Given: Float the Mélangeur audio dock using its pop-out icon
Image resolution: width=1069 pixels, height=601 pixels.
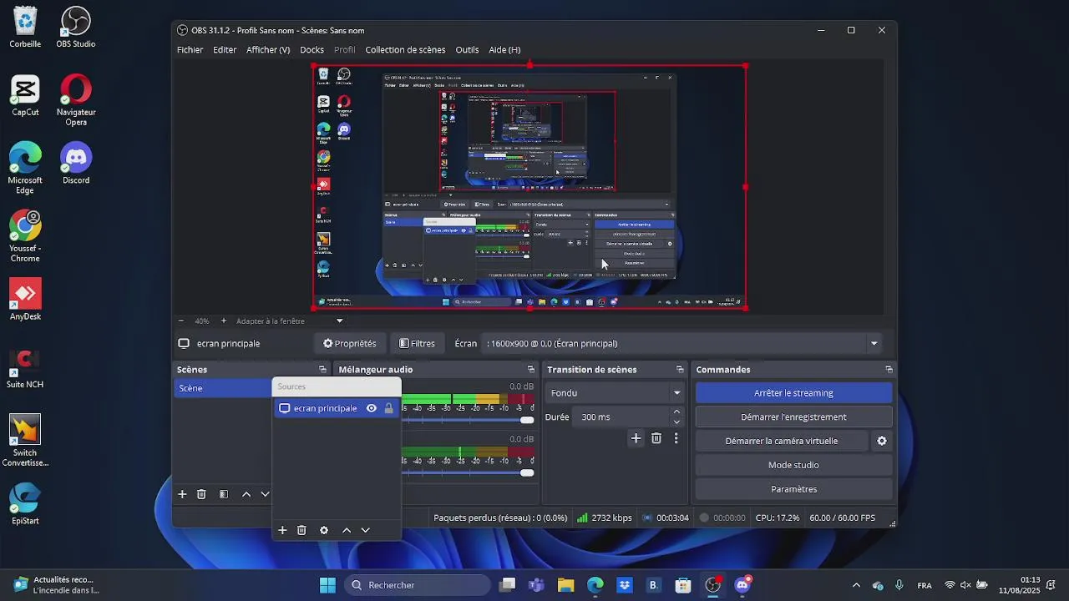Looking at the screenshot, I should pyautogui.click(x=530, y=370).
